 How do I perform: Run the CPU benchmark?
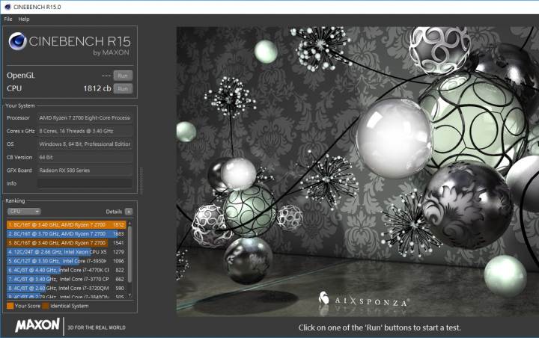123,89
